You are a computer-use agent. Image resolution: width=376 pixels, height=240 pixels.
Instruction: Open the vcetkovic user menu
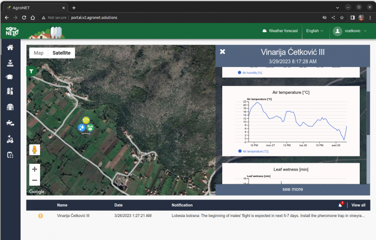coord(352,31)
